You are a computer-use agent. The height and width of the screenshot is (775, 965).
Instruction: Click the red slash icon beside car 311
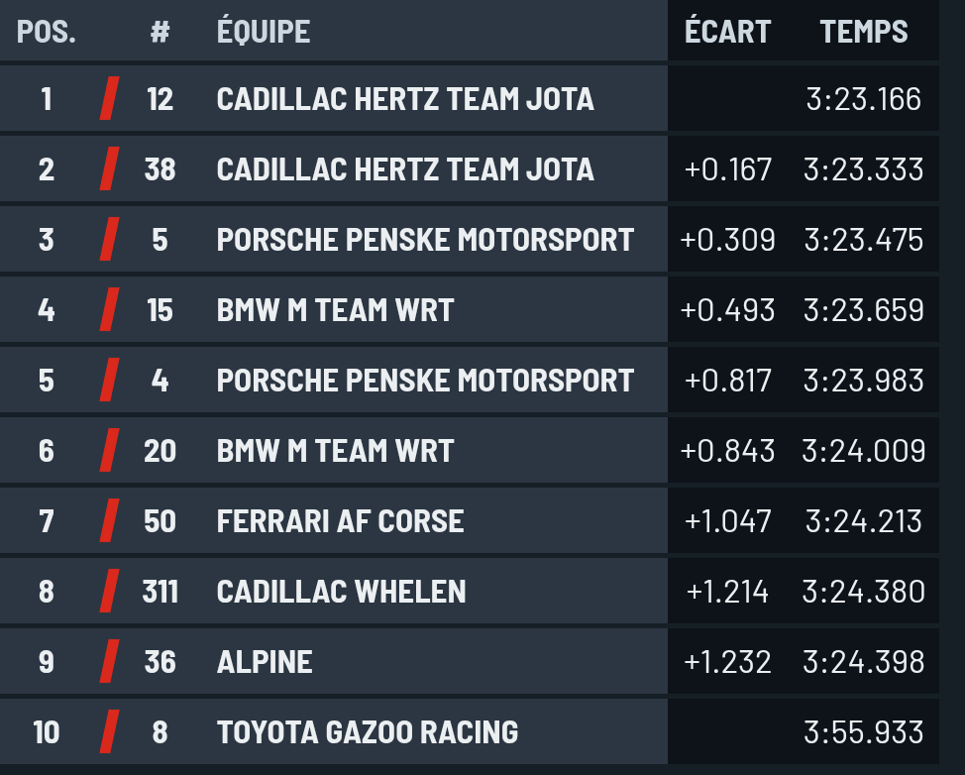(110, 591)
